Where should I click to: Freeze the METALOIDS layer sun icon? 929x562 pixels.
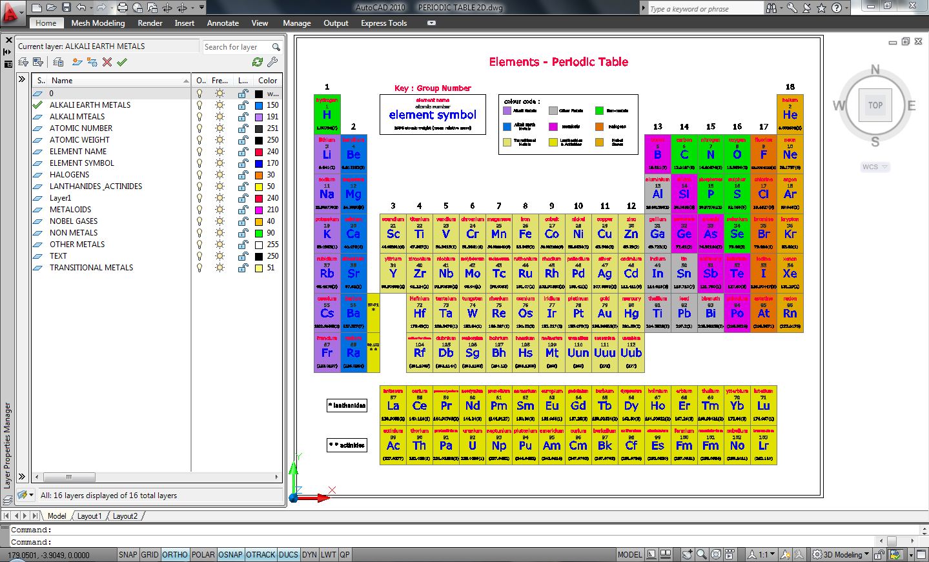pos(220,210)
